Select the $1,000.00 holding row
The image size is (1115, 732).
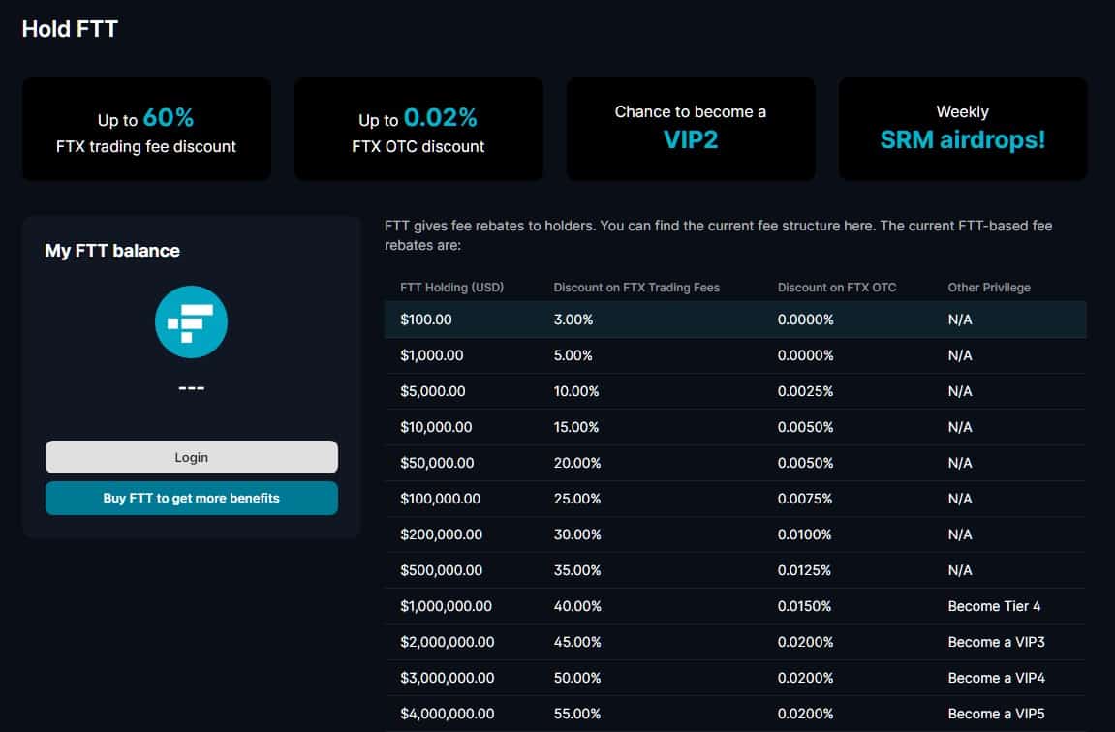[x=735, y=355]
